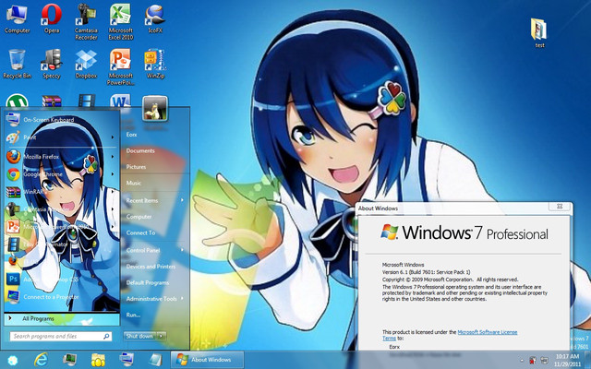
Task: Click the user account picture in Start menu
Action: (155, 109)
